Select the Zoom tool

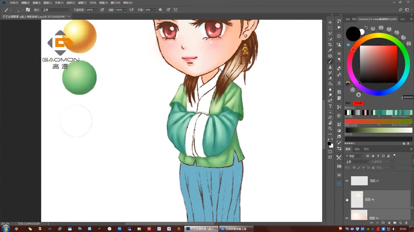330,128
